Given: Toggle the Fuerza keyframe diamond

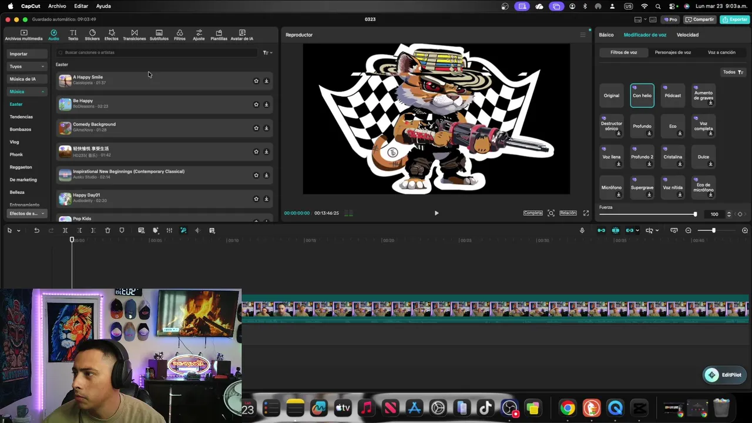Looking at the screenshot, I should 740,214.
